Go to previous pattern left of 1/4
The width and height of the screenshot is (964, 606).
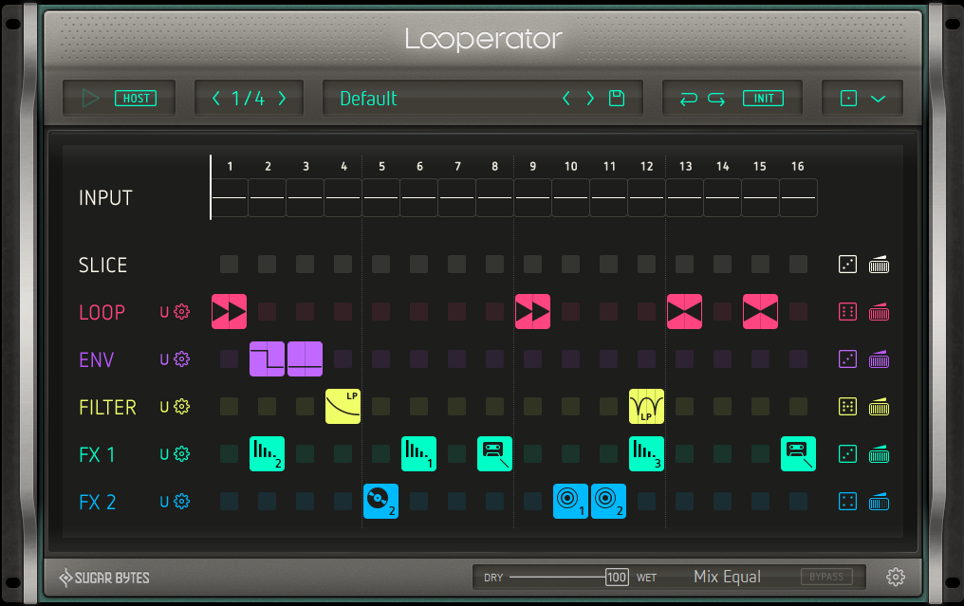tap(215, 99)
